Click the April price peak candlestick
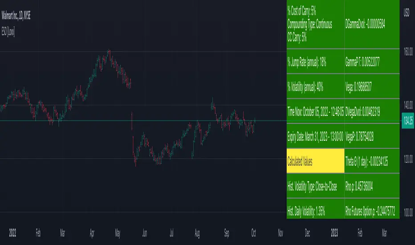This screenshot has height=245, width=415. pyautogui.click(x=109, y=53)
